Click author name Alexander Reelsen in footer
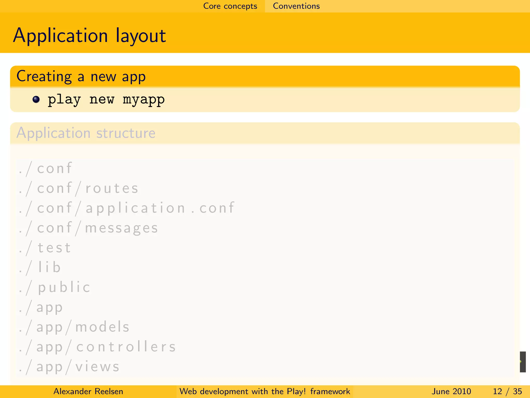 (88, 391)
